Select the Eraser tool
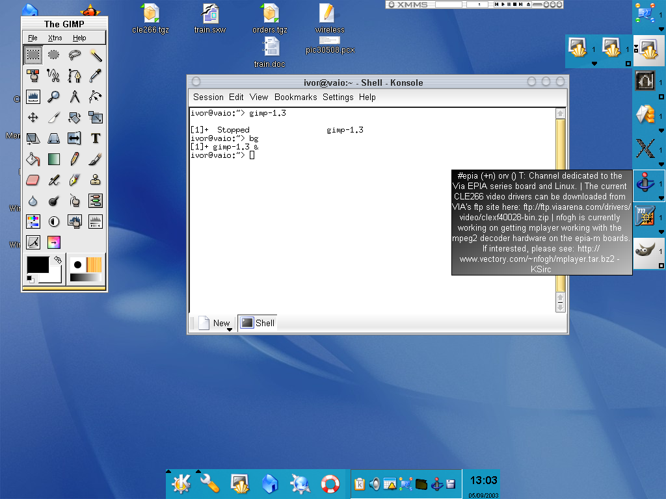 point(33,179)
